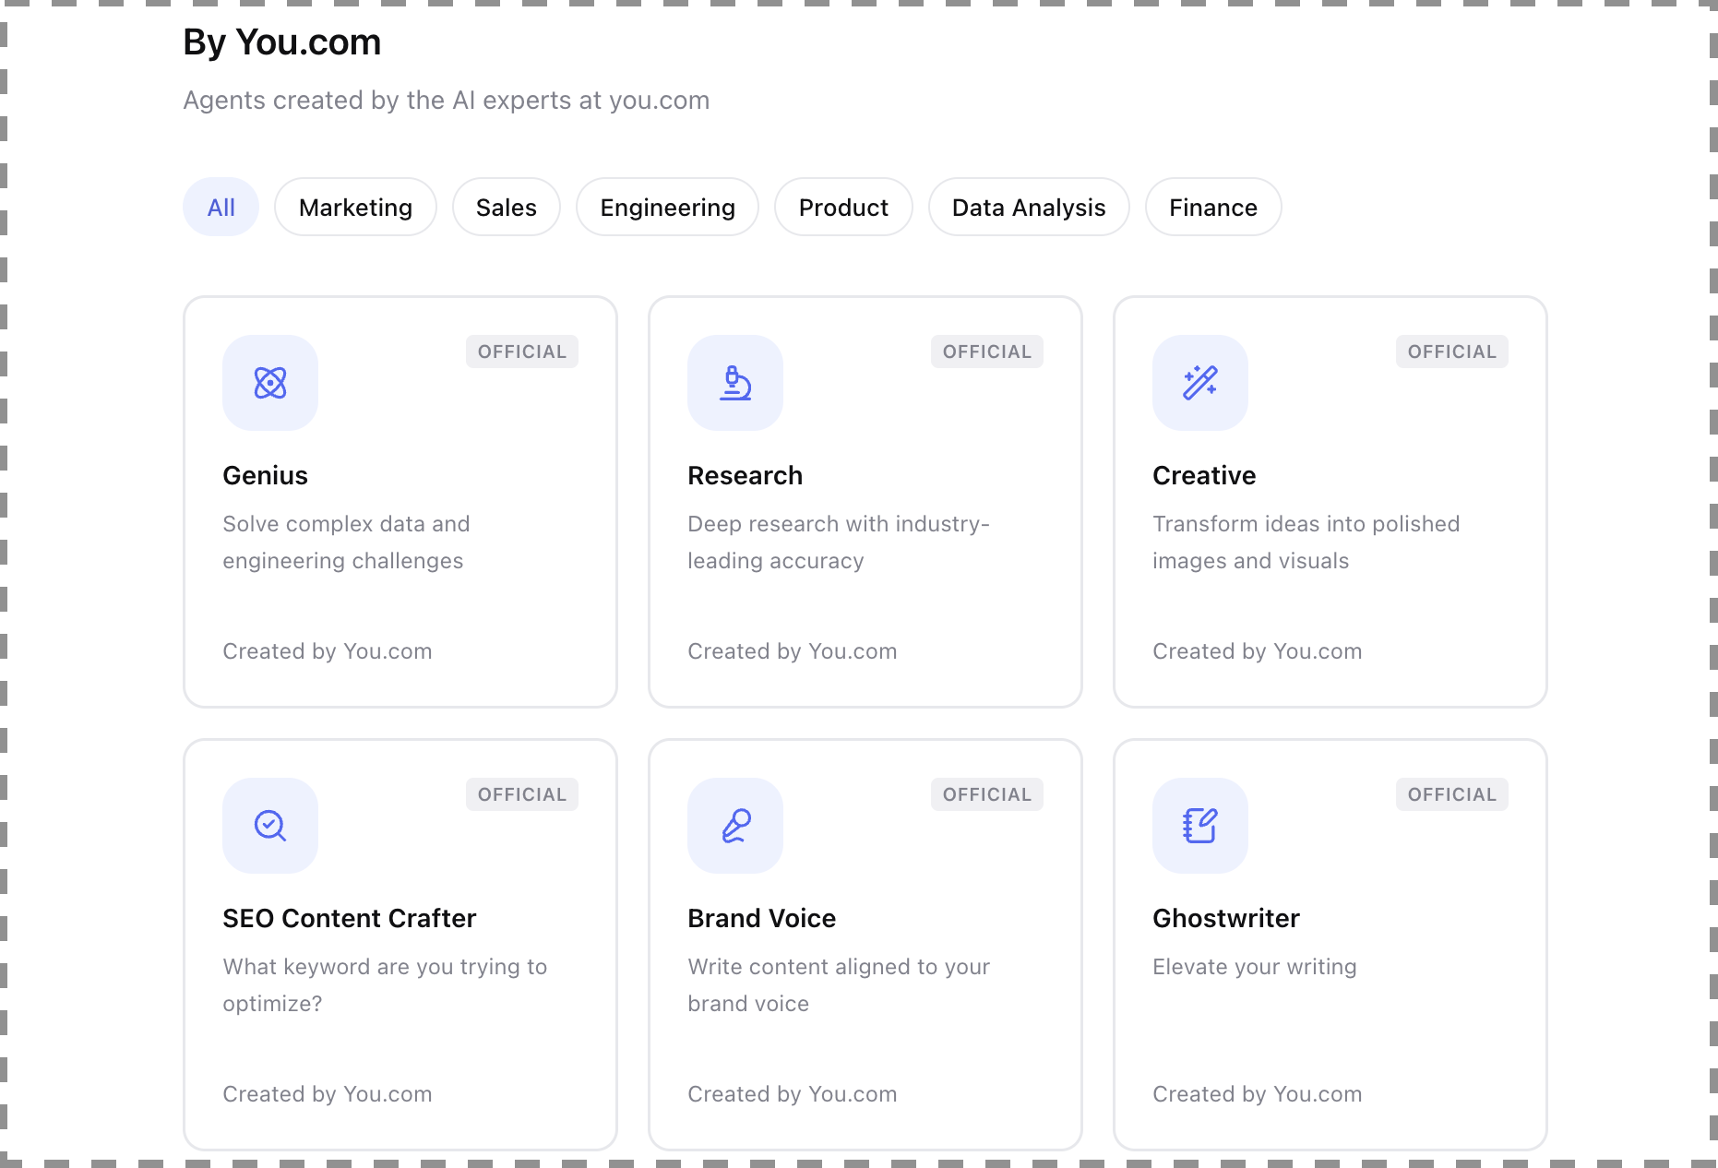Open the Brand Voice title
Image resolution: width=1718 pixels, height=1168 pixels.
[762, 918]
